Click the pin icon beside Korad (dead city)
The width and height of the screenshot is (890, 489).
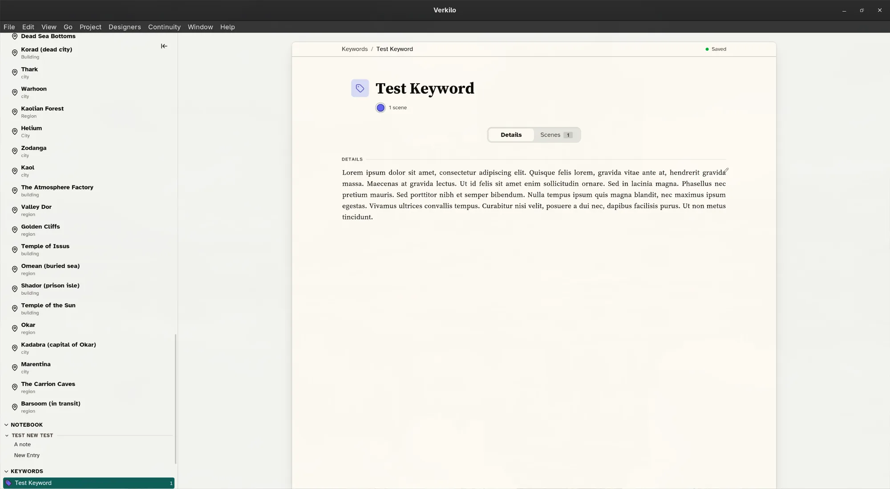coord(15,53)
